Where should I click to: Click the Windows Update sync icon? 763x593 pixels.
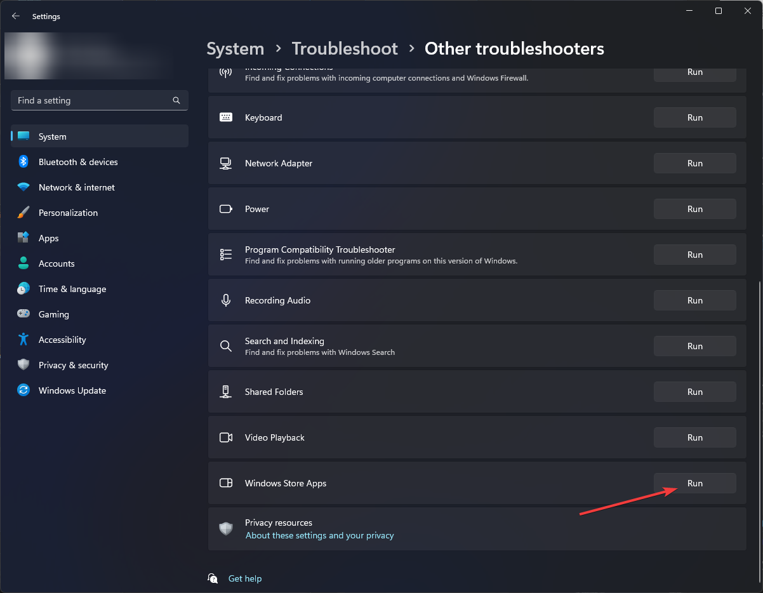[23, 390]
